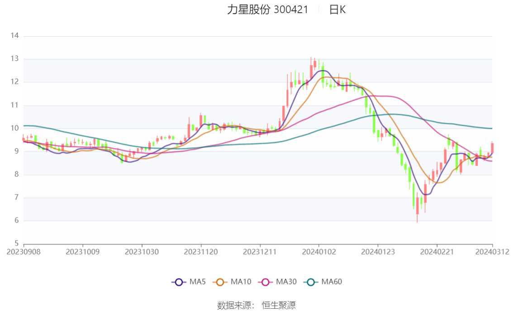Click the 6 price axis label
The width and height of the screenshot is (513, 311).
point(17,220)
